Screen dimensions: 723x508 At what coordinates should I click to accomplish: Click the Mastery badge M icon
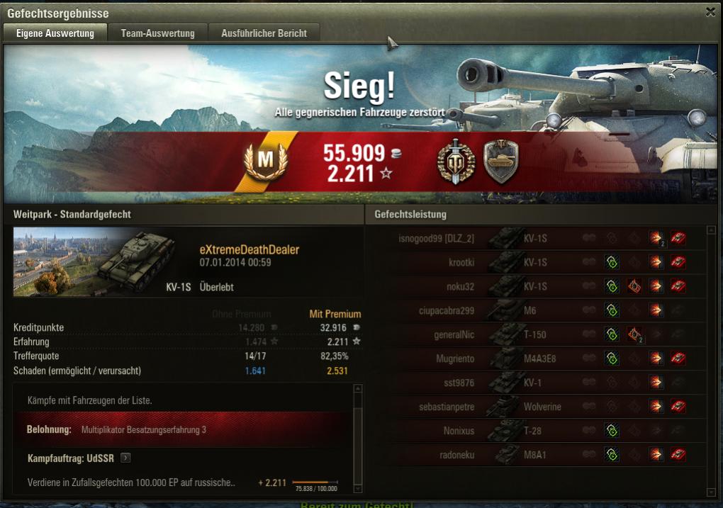[x=266, y=160]
